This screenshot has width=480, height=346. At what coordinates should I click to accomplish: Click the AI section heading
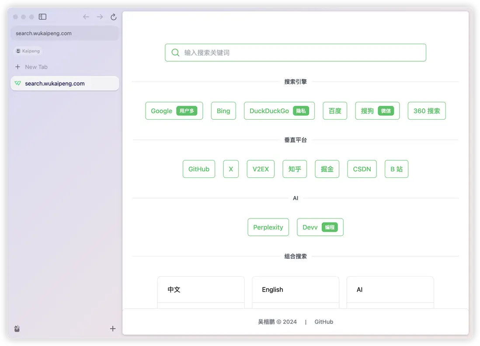point(296,198)
